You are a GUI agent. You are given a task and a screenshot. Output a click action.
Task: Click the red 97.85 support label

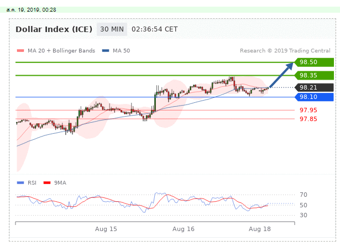[308, 119]
